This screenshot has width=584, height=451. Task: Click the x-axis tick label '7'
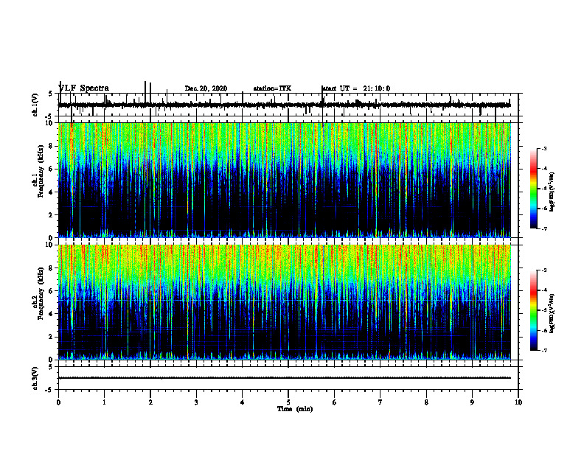click(x=380, y=402)
